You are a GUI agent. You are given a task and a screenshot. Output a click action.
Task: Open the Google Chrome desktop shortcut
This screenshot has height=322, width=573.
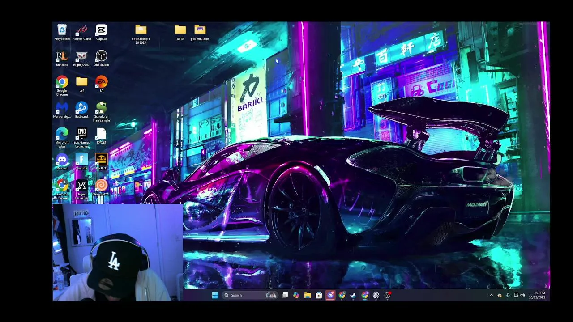62,86
